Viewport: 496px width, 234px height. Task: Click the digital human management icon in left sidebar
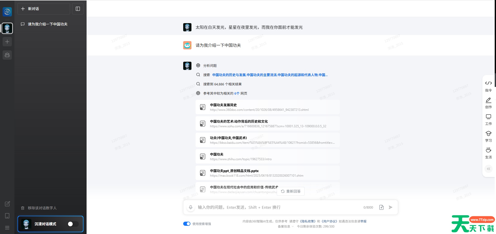click(7, 55)
